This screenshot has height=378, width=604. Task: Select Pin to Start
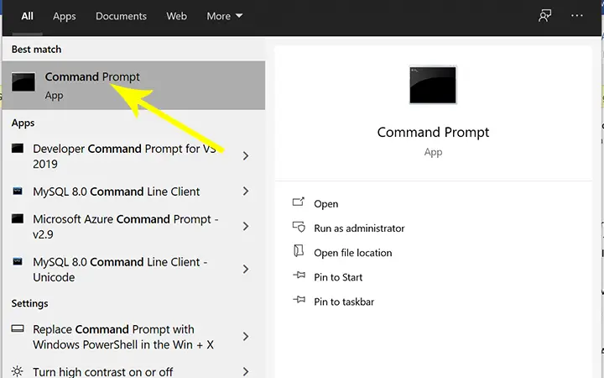click(x=338, y=277)
